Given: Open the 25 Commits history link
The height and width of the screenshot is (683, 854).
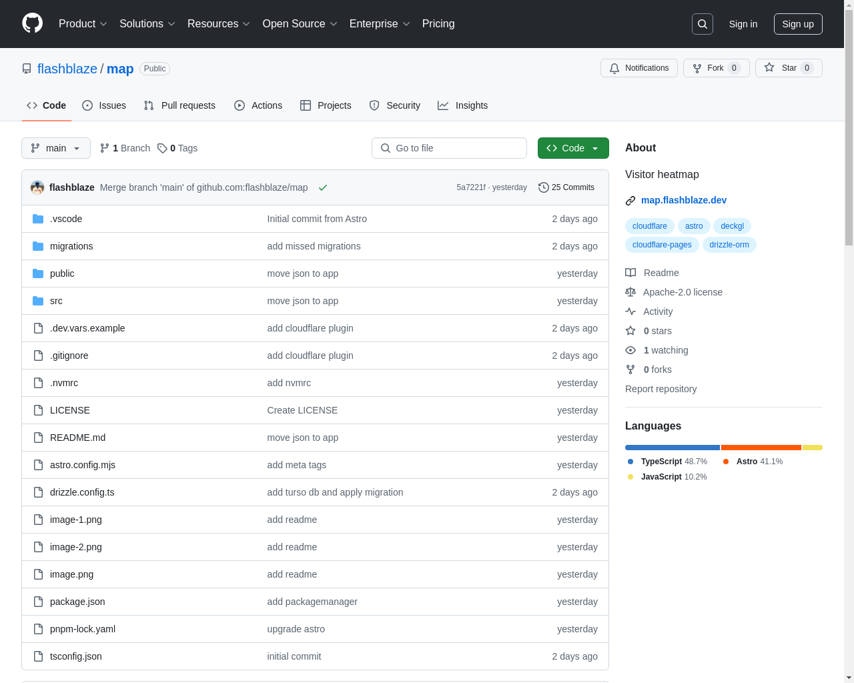Looking at the screenshot, I should coord(566,187).
